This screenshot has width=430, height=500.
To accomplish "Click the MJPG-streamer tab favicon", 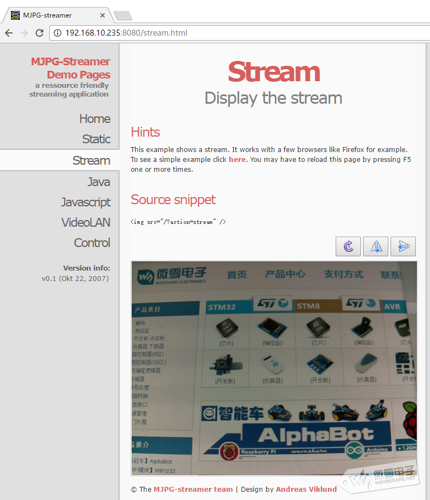I will point(15,15).
